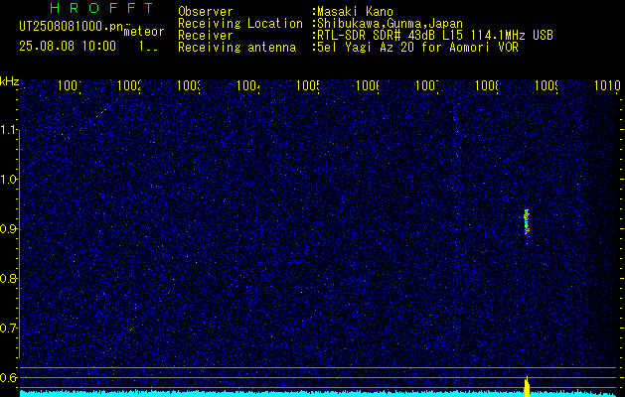This screenshot has width=625, height=397.
Task: Select the file name UT2508081000.pn
Action: click(x=72, y=27)
